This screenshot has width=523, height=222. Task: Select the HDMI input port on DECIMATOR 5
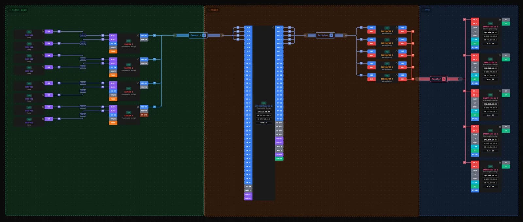tap(371, 79)
